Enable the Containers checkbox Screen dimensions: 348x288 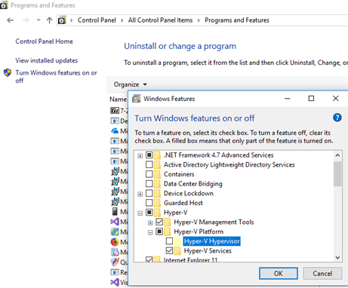pos(149,174)
